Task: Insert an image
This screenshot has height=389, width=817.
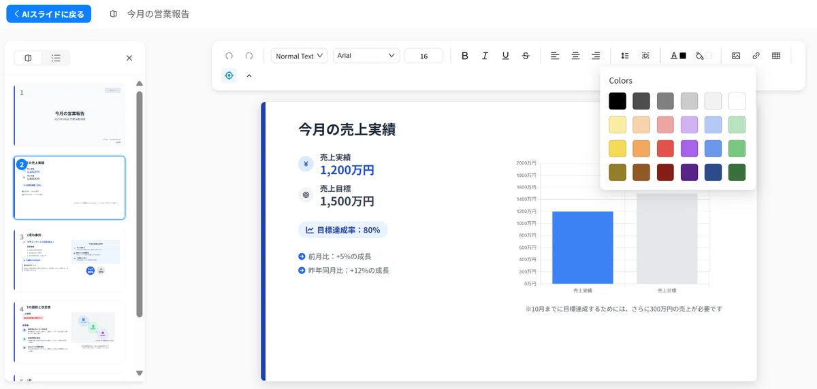Action: point(736,56)
